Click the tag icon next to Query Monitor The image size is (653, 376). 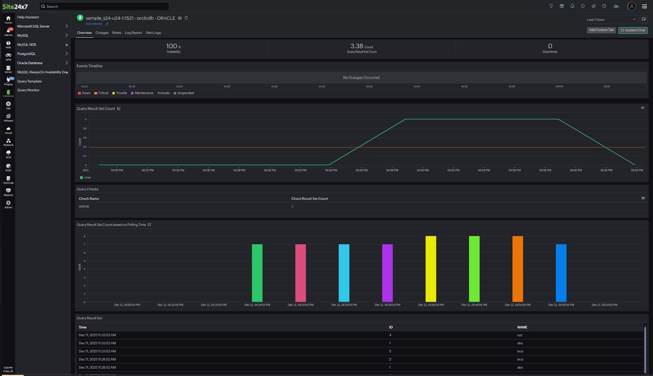click(x=107, y=24)
